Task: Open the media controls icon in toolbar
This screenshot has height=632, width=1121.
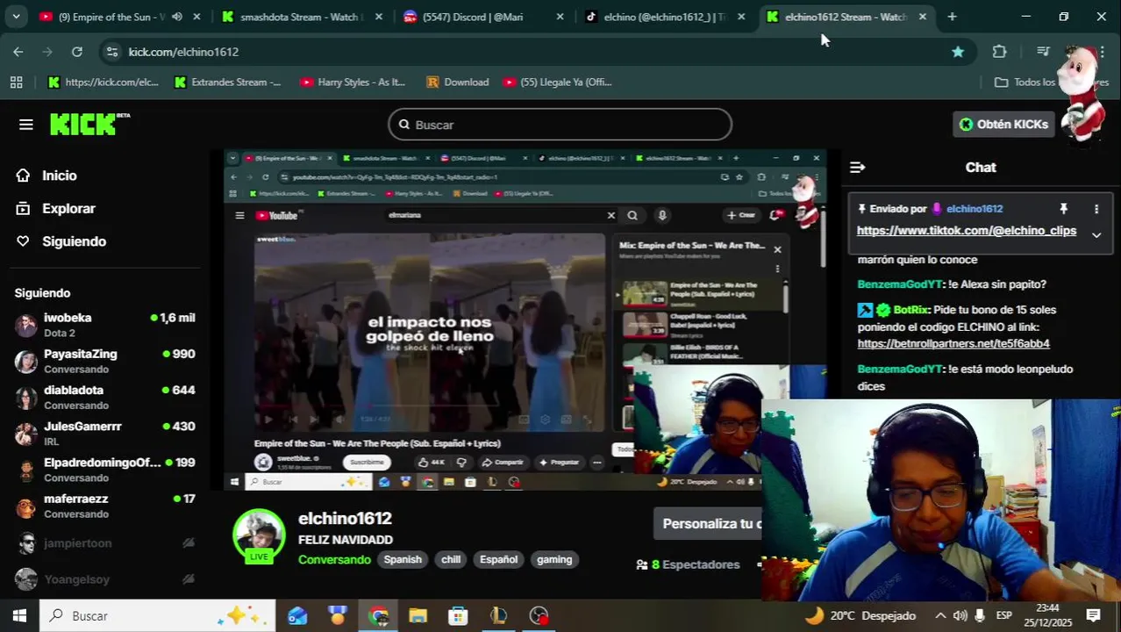Action: (x=1043, y=52)
